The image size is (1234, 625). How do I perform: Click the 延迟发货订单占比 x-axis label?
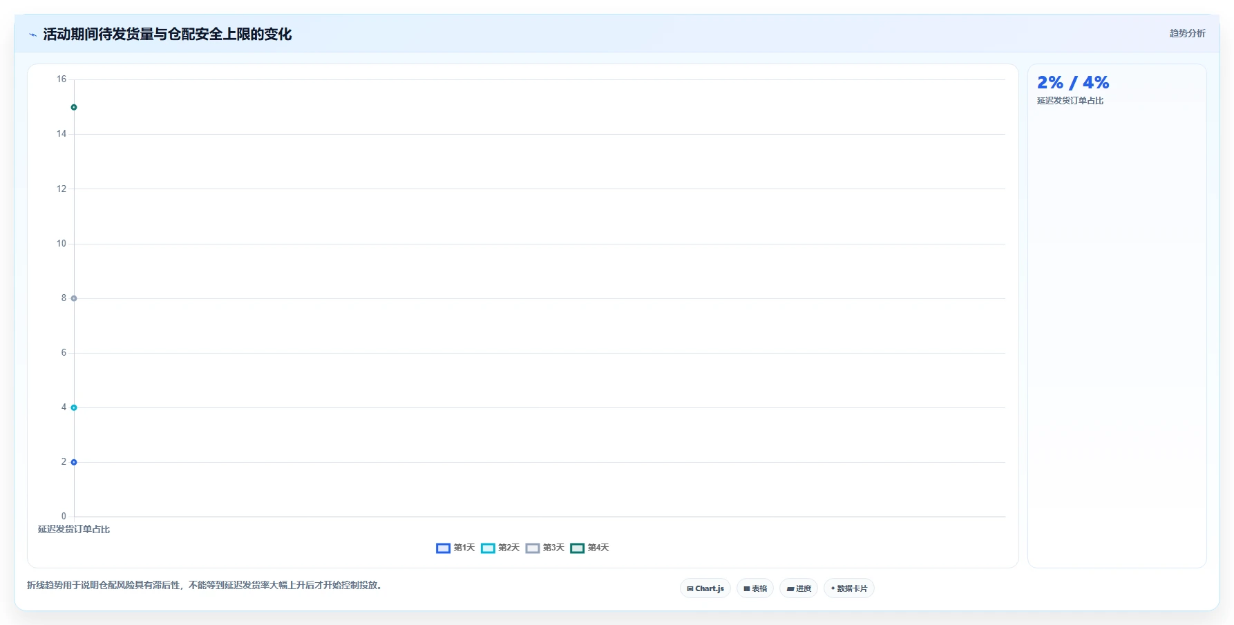point(74,530)
